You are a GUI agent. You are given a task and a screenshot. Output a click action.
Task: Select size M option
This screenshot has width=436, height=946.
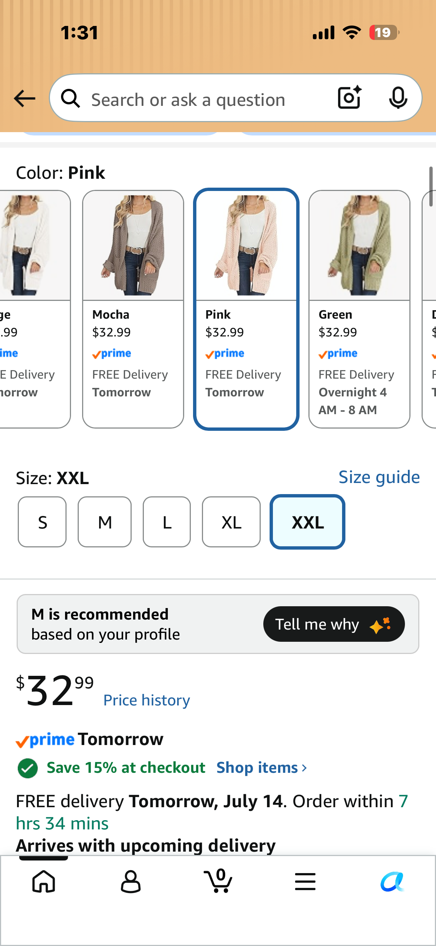[105, 522]
